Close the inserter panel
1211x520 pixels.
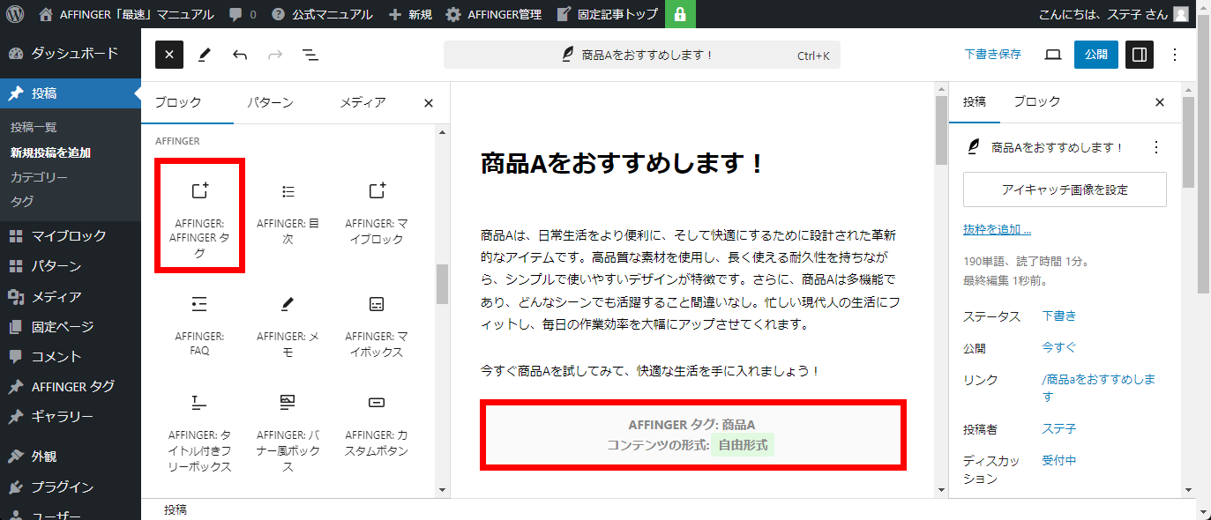click(x=429, y=103)
